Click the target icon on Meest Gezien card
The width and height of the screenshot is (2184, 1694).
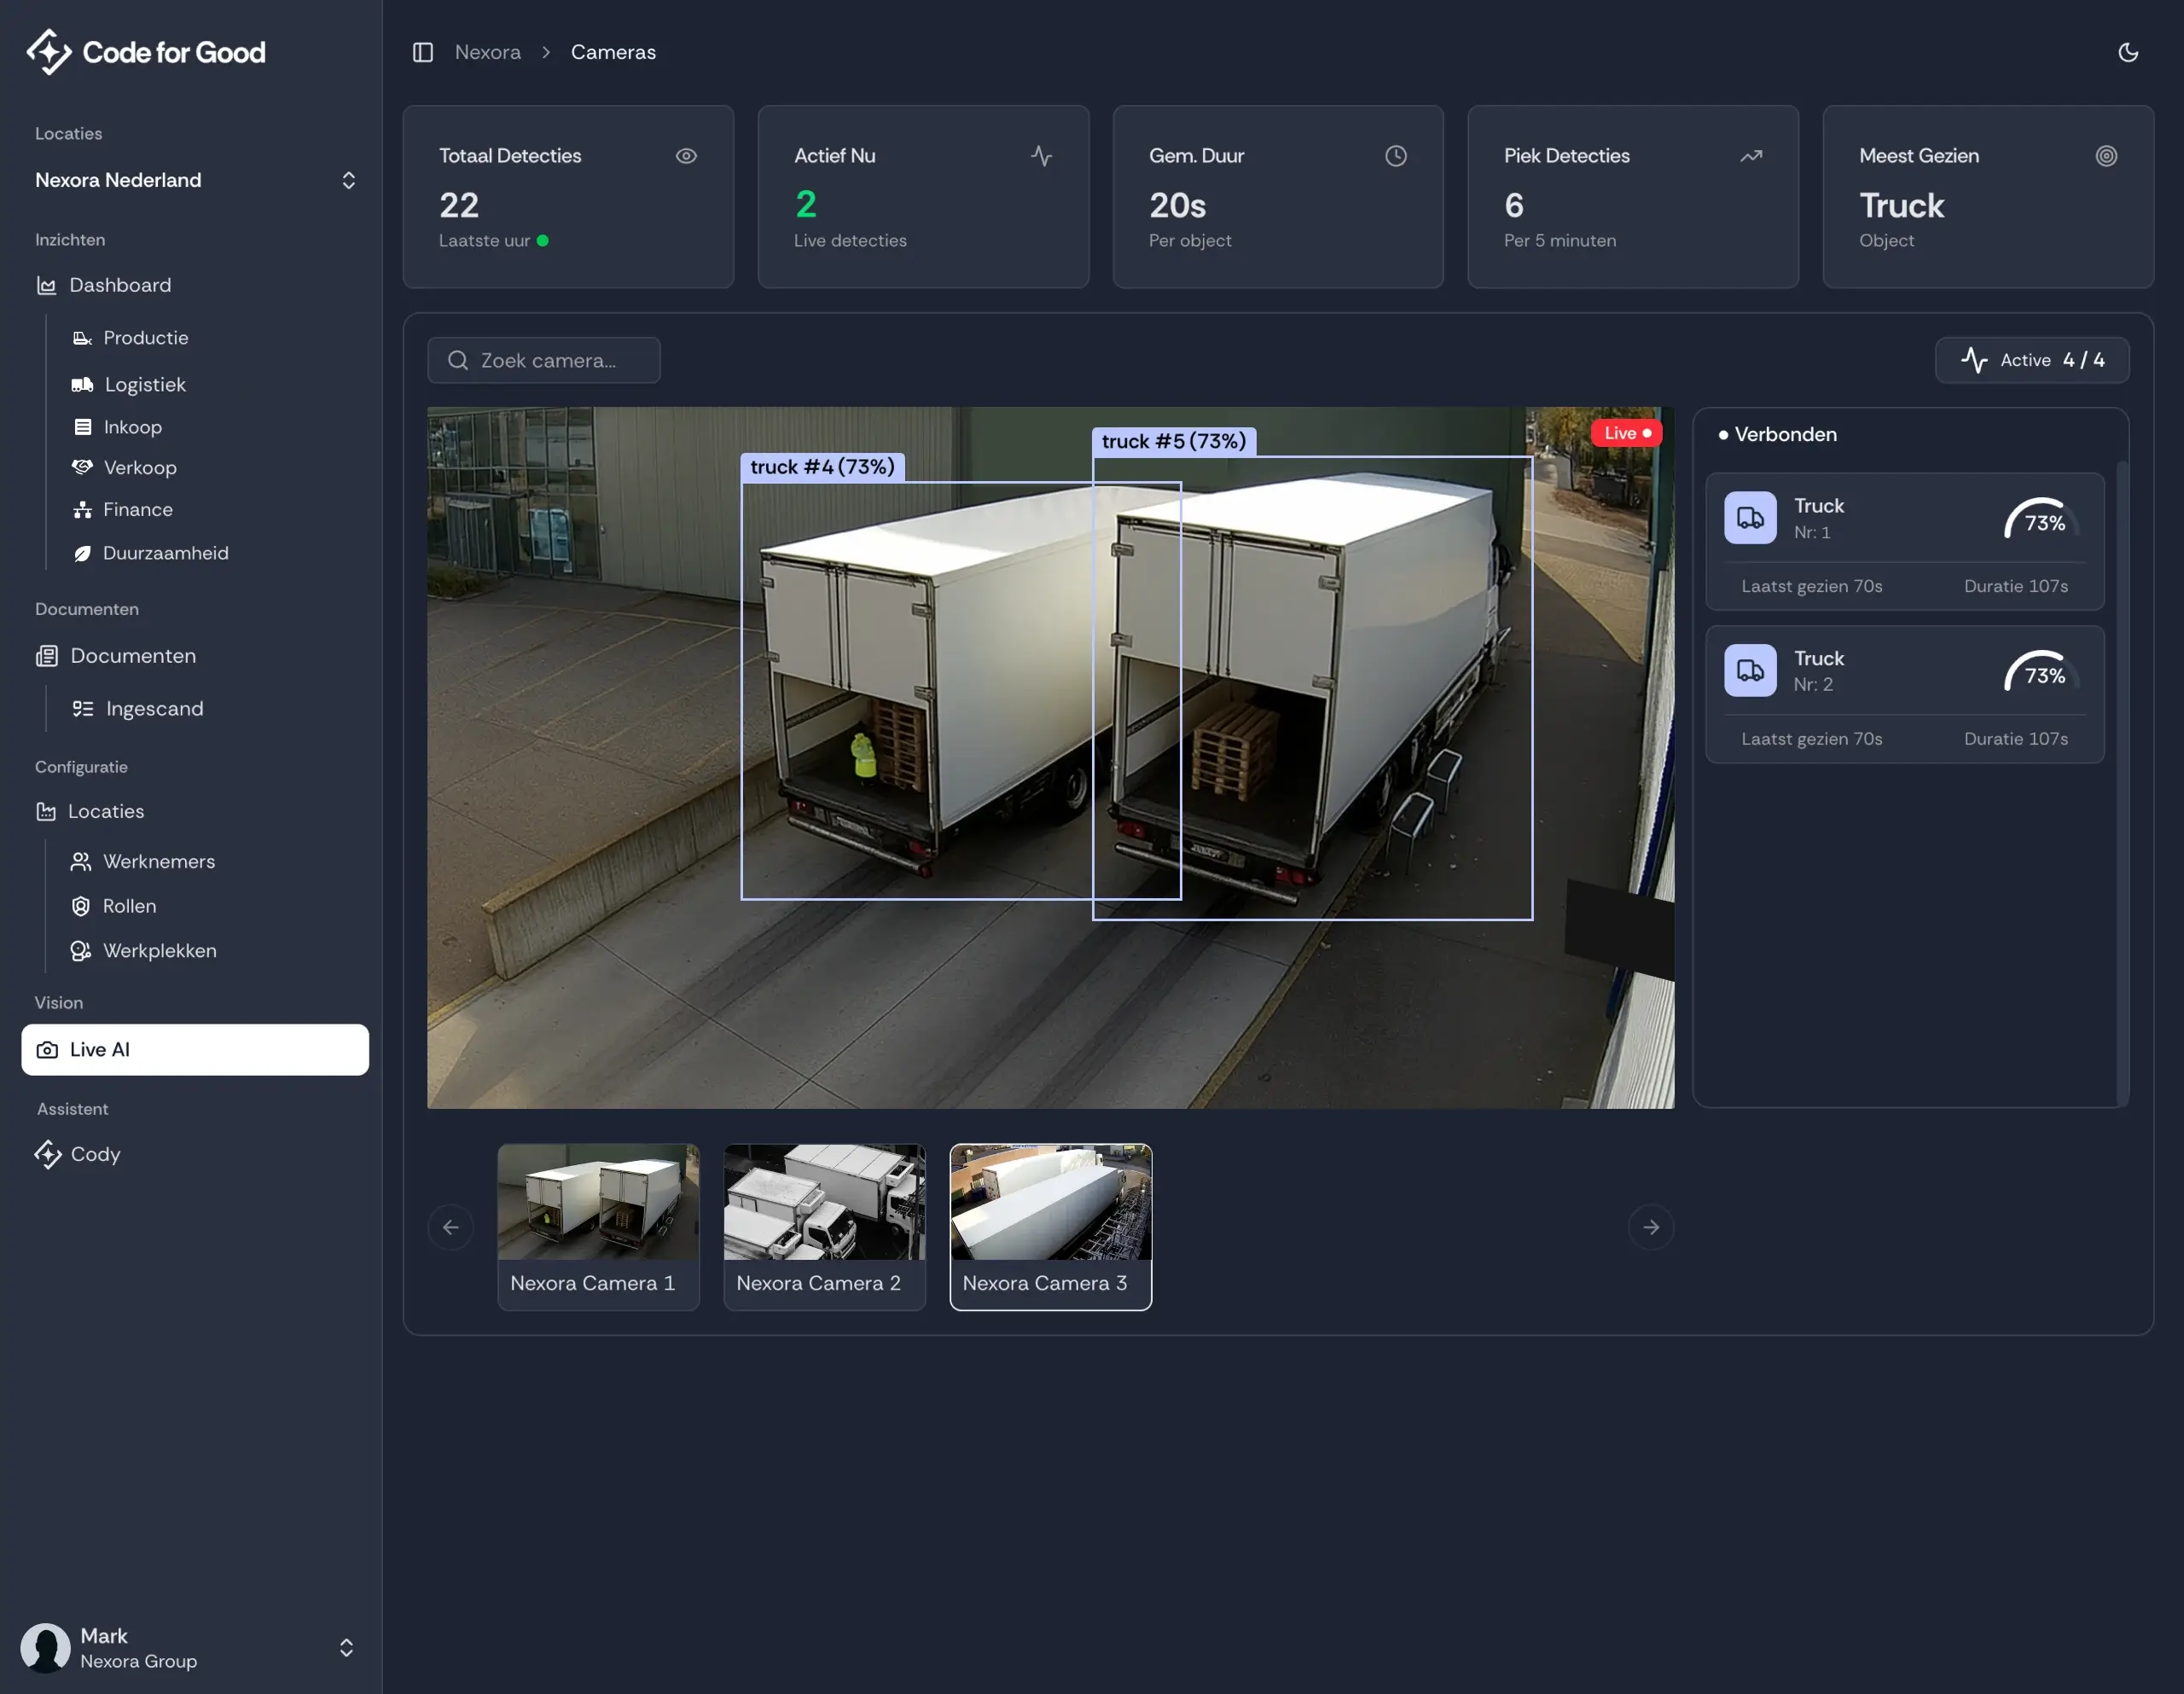tap(2106, 156)
